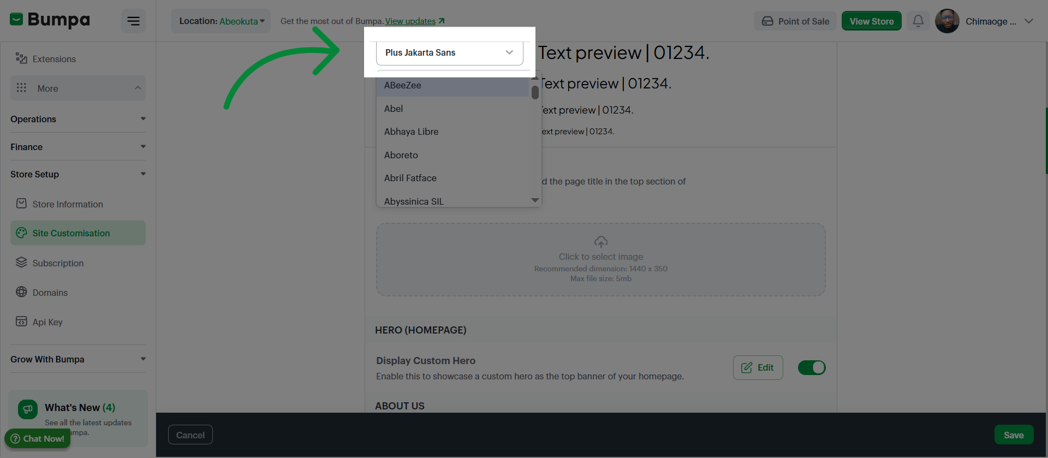Click the font list scrollbar thumb
This screenshot has width=1048, height=458.
click(x=535, y=92)
